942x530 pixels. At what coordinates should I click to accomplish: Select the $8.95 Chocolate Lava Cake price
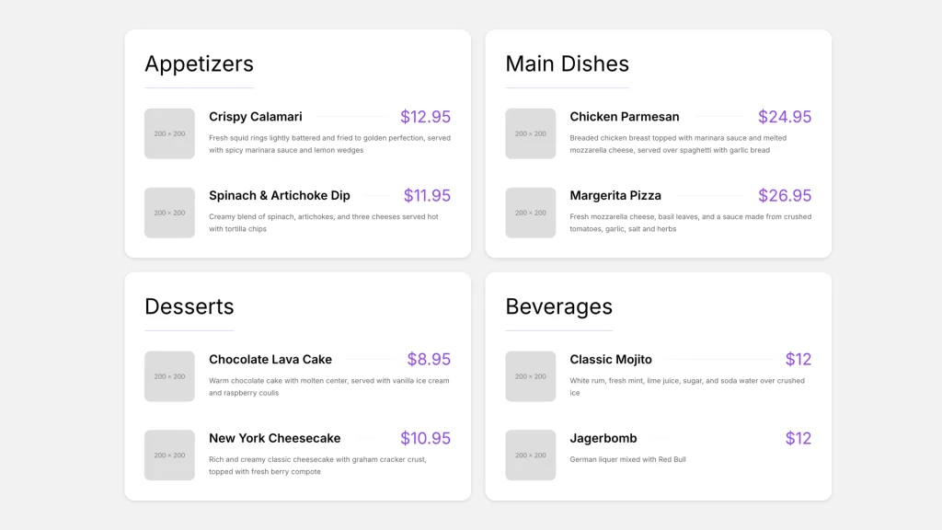429,360
